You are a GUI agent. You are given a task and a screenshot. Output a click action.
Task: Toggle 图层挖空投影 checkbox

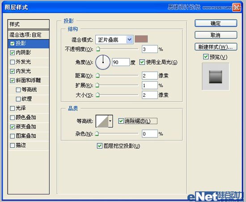tap(100, 146)
